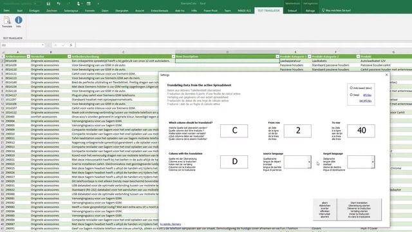Screen dimensions: 412x232
Task: Click the translation column field containing D
Action: pyautogui.click(x=234, y=162)
